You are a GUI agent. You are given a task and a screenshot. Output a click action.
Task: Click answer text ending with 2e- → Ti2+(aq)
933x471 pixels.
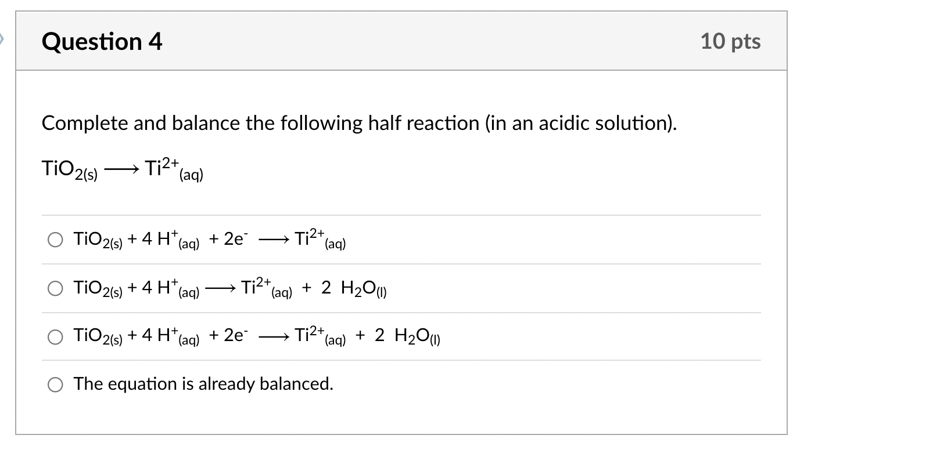click(208, 240)
